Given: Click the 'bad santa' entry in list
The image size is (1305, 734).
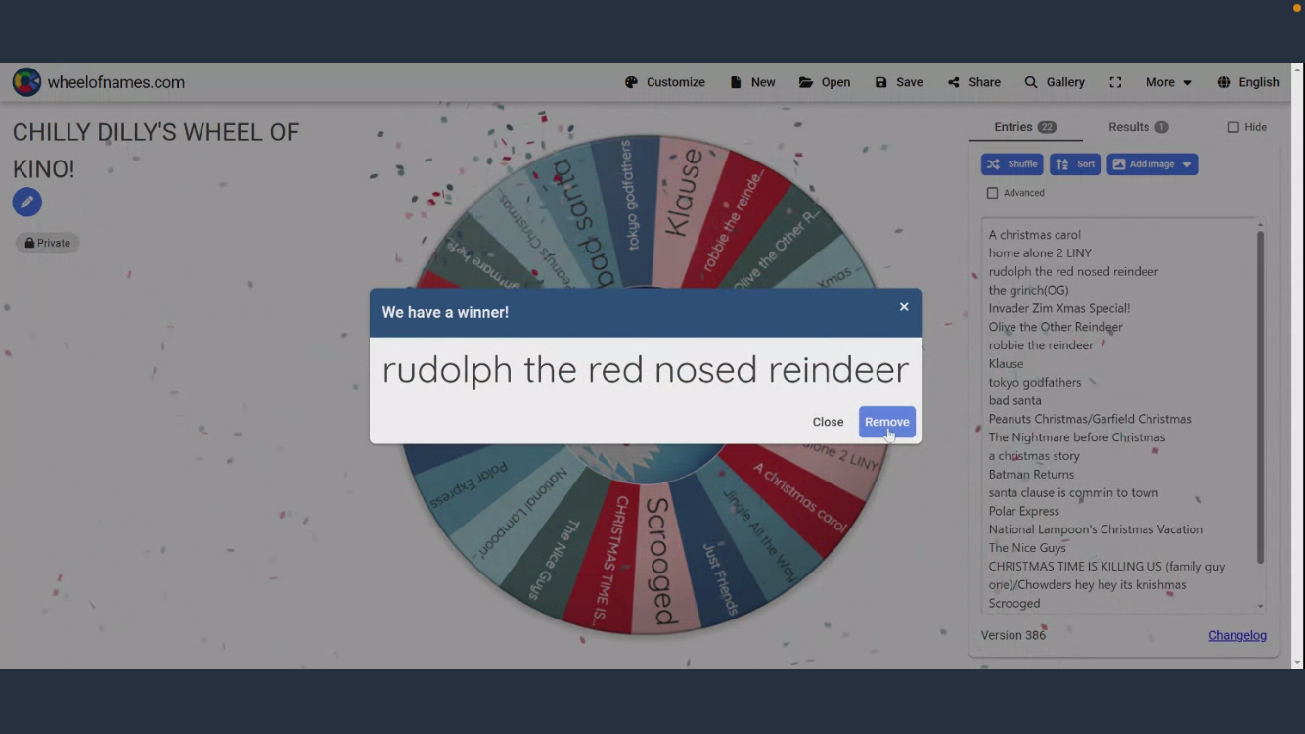Looking at the screenshot, I should pyautogui.click(x=1014, y=400).
